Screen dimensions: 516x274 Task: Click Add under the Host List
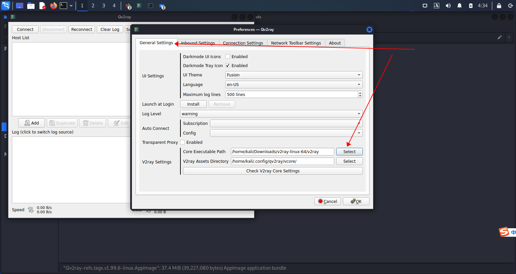pos(31,123)
